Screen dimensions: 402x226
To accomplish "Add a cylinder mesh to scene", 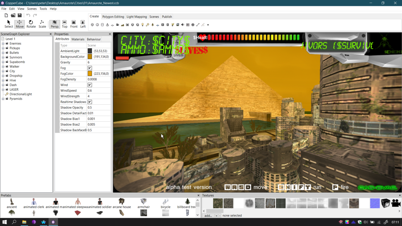I will (x=102, y=25).
